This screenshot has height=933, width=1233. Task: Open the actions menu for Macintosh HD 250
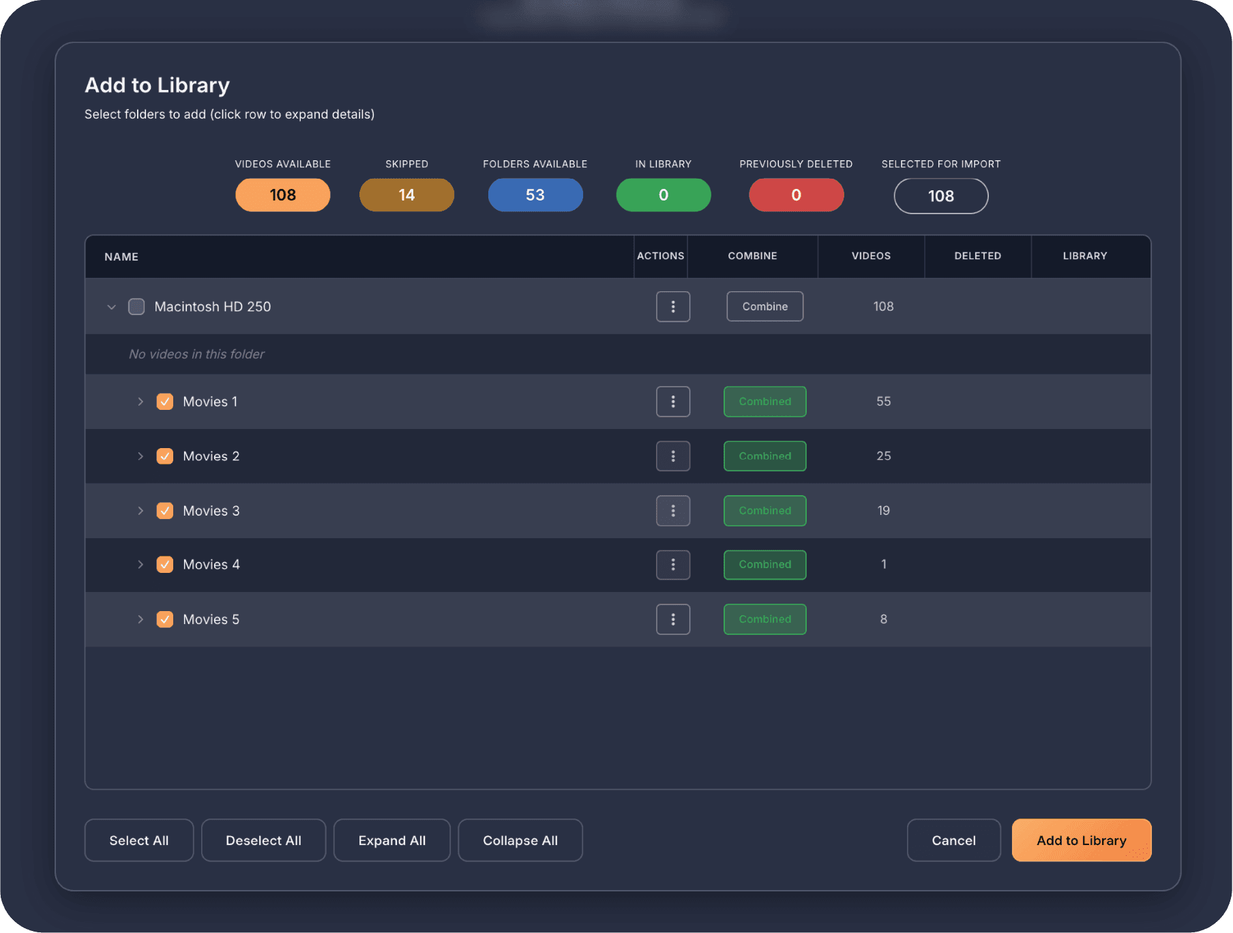(x=673, y=306)
